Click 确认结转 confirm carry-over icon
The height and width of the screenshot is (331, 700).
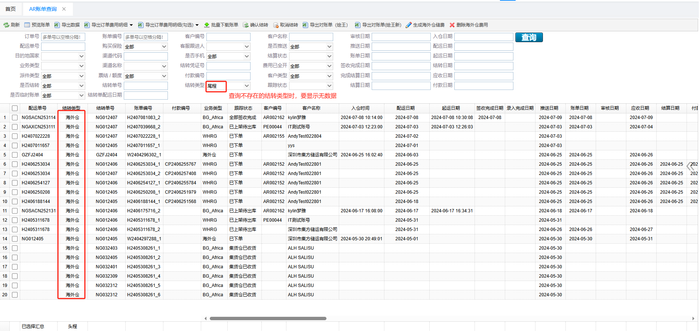coord(246,25)
